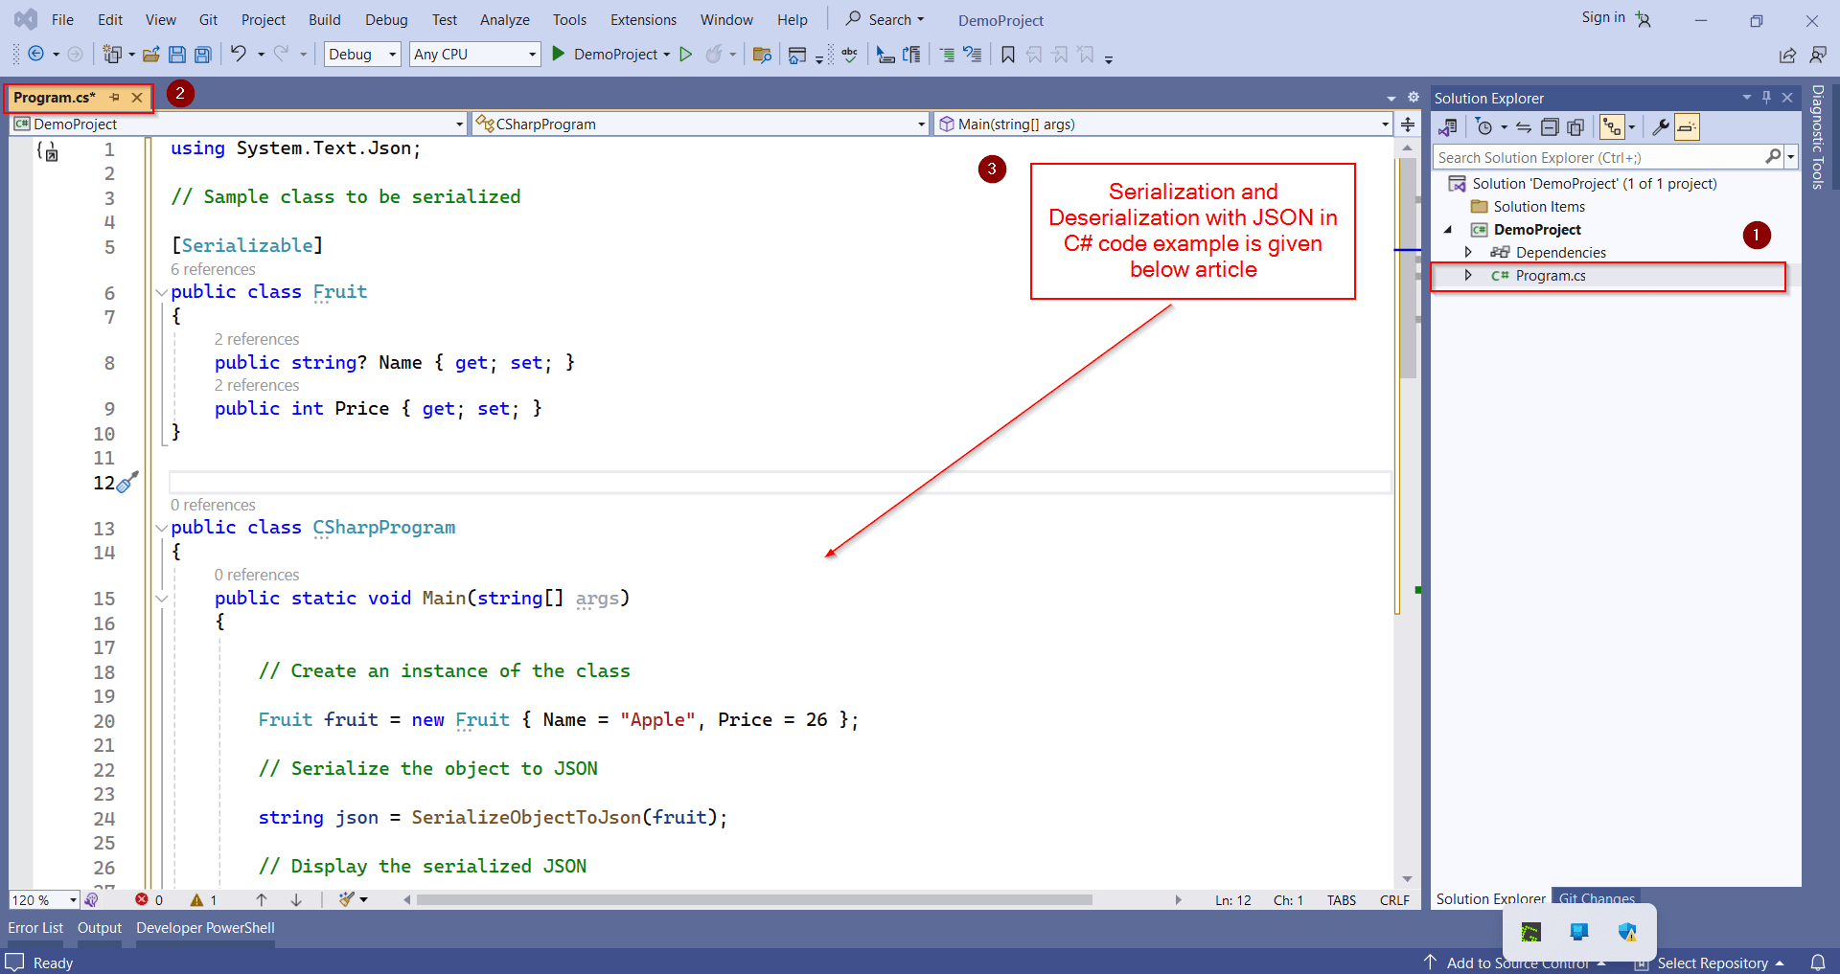Viewport: 1840px width, 974px height.
Task: Click the Undo arrow icon
Action: tap(238, 54)
